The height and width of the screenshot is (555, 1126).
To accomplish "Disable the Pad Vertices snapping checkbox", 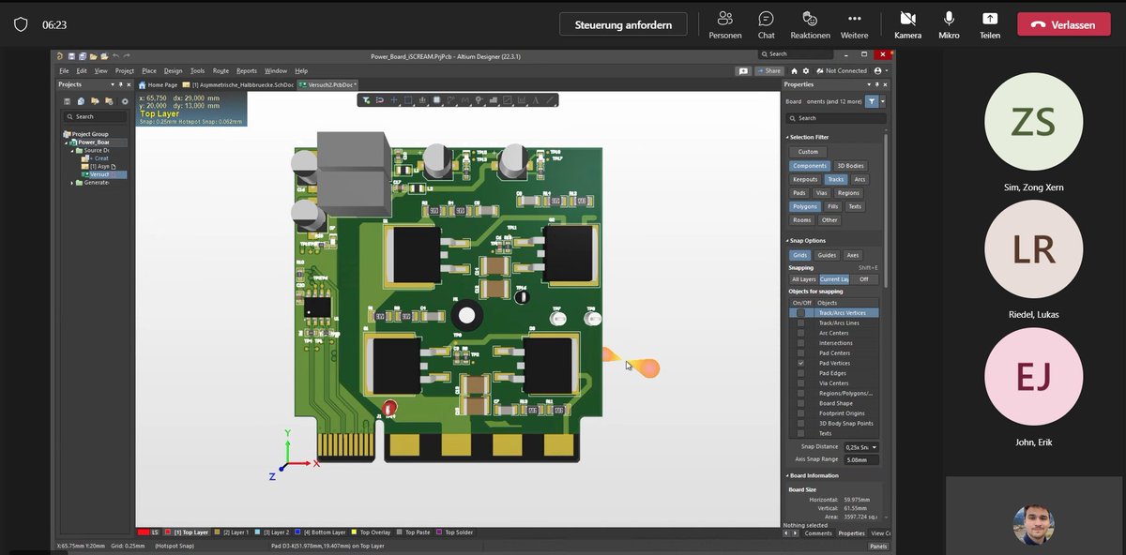I will (x=800, y=363).
